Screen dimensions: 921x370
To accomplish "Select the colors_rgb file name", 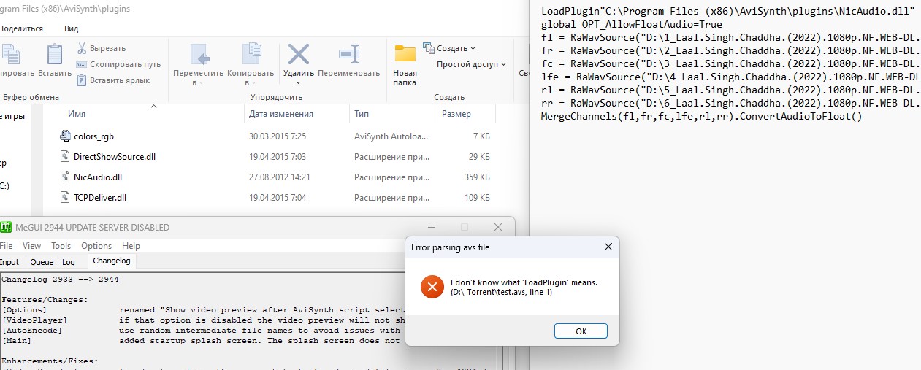I will tap(93, 136).
